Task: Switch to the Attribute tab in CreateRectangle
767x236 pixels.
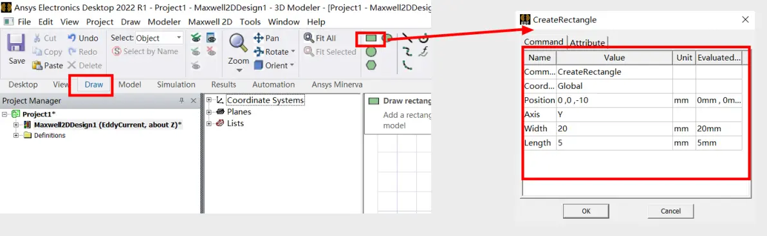Action: [x=587, y=42]
